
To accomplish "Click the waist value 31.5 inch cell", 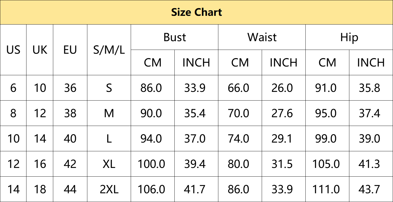I will [284, 164].
